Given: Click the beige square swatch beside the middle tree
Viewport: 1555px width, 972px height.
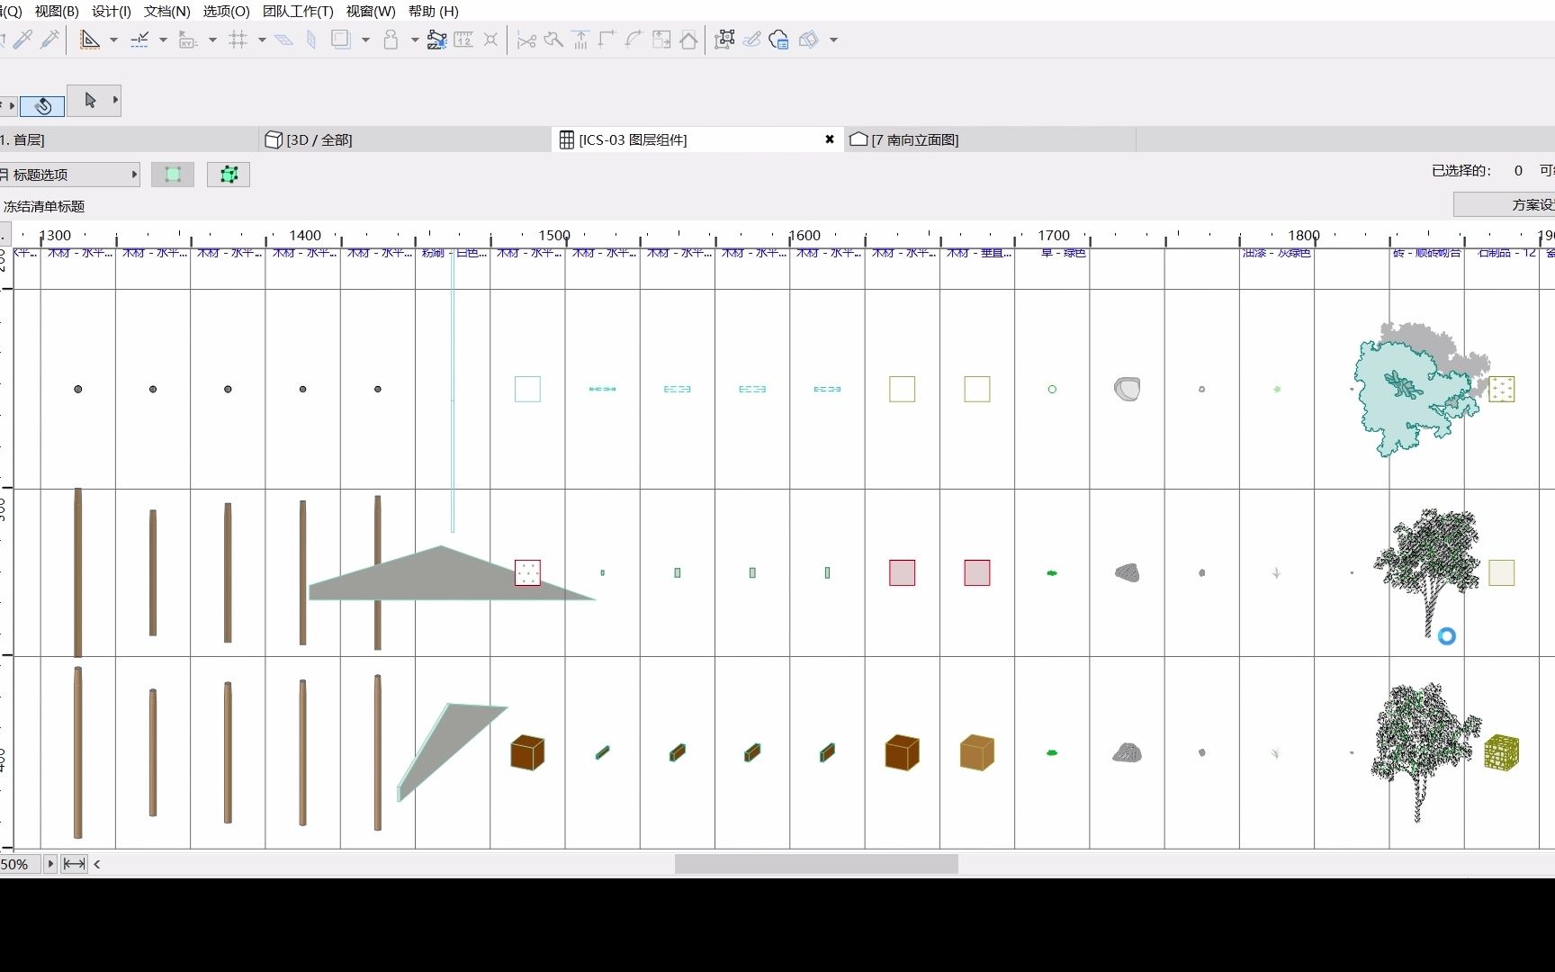Looking at the screenshot, I should coord(1502,572).
